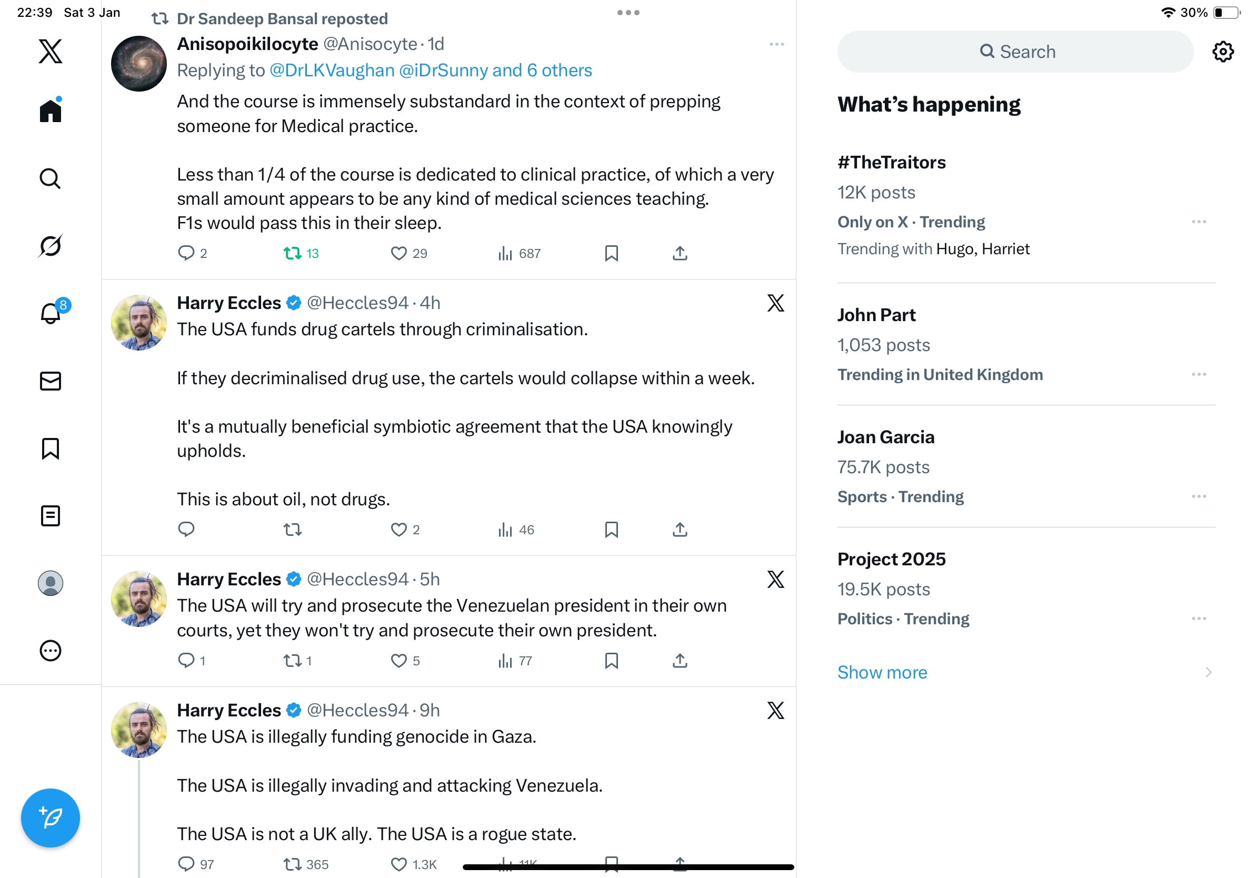
Task: Click the Search input field
Action: pyautogui.click(x=1014, y=52)
